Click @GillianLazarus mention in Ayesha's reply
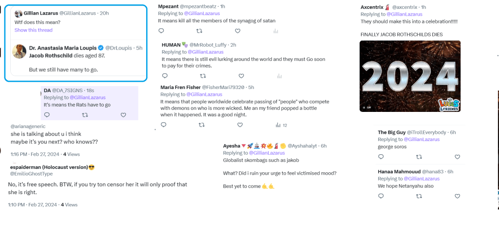The image size is (499, 235). (267, 153)
